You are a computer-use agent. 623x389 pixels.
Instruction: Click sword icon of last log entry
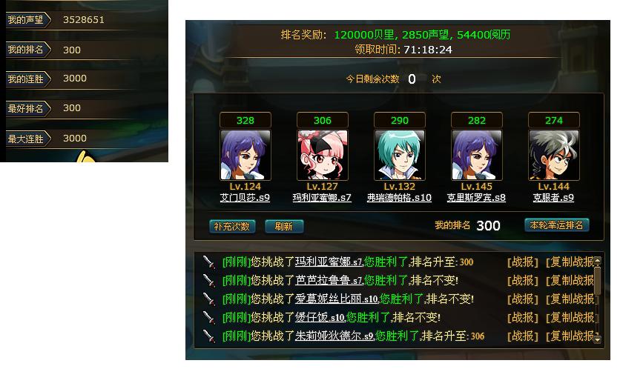tap(209, 336)
